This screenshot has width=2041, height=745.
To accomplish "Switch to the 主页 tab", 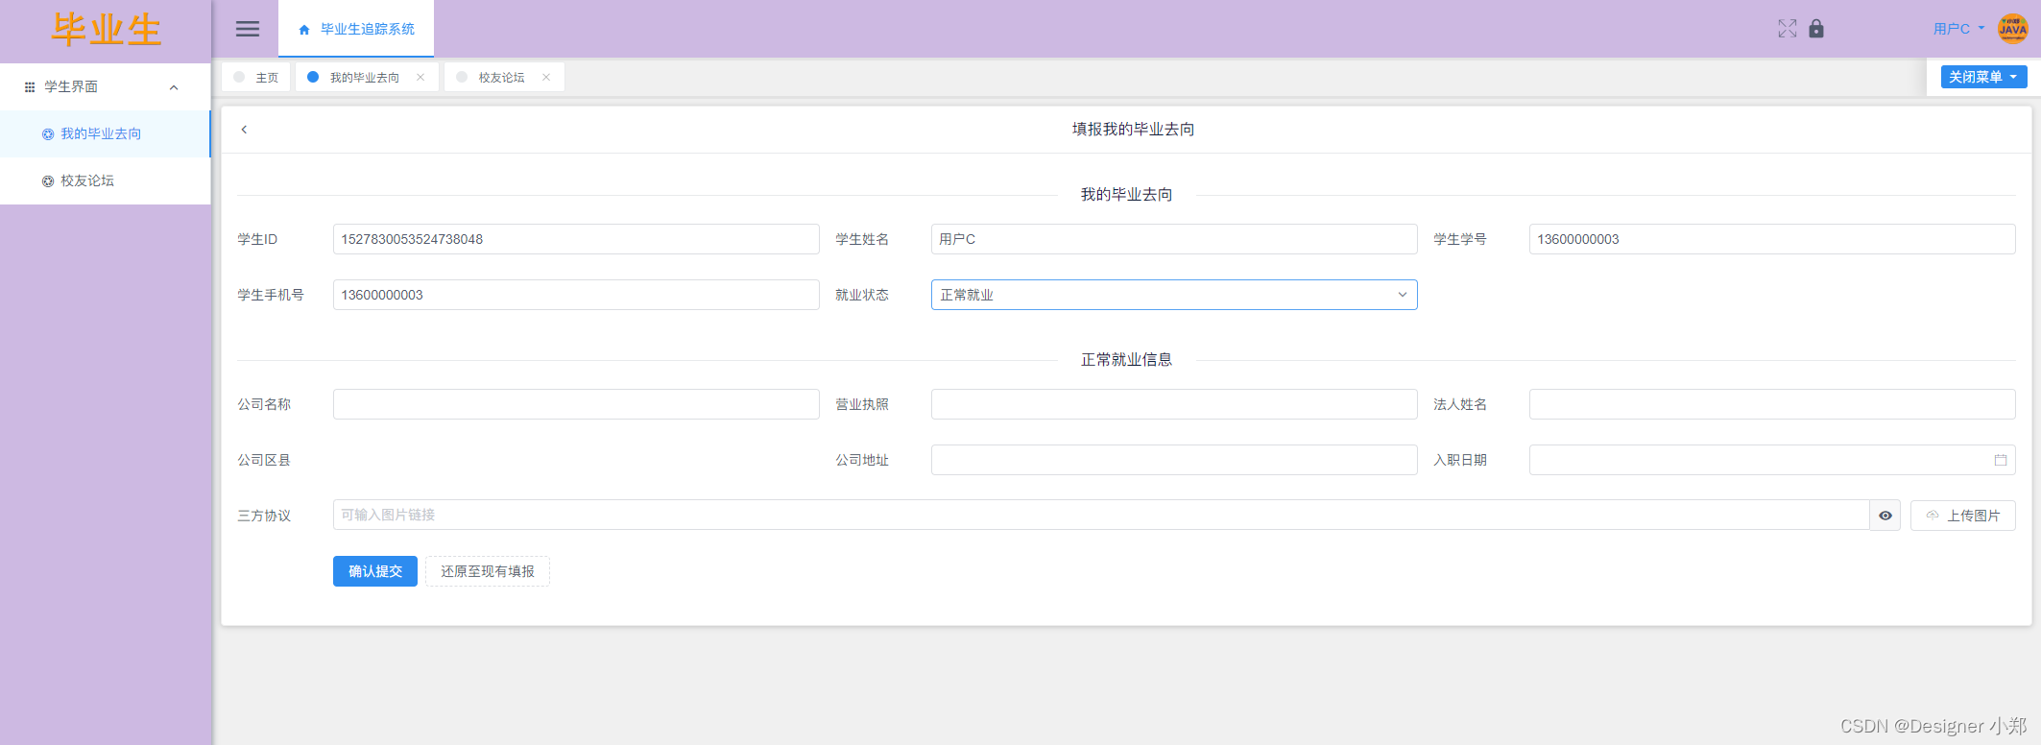I will coord(256,77).
